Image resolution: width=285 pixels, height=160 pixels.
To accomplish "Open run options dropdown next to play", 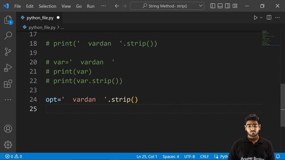I will (x=261, y=18).
